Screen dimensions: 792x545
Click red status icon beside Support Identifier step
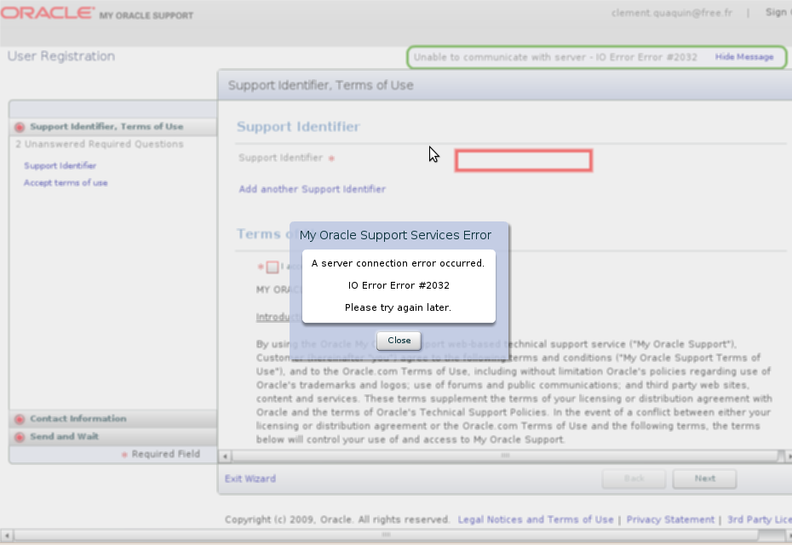click(20, 127)
